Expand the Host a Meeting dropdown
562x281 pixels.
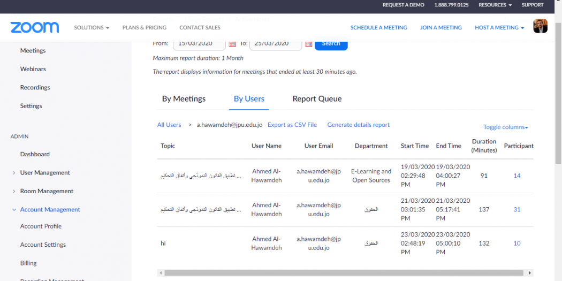tap(499, 28)
